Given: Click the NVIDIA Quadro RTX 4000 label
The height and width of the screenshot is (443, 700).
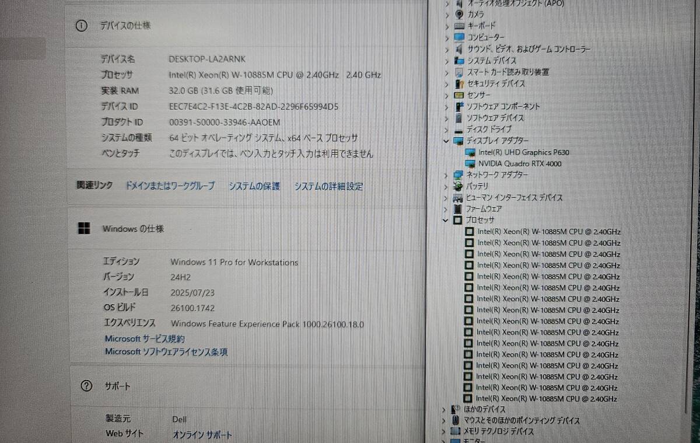Looking at the screenshot, I should (x=520, y=164).
